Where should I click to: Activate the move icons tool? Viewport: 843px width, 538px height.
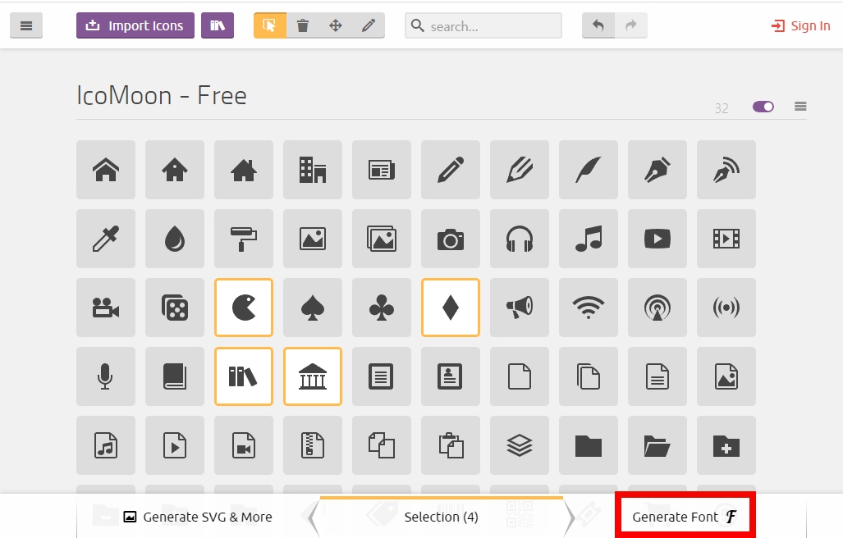click(x=335, y=25)
